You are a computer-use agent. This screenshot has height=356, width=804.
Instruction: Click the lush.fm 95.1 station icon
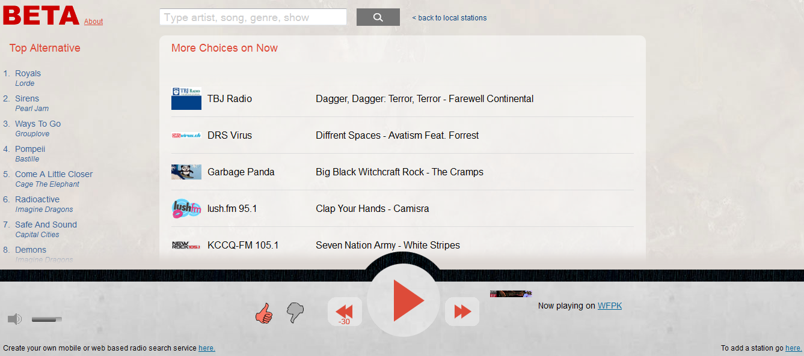tap(186, 208)
